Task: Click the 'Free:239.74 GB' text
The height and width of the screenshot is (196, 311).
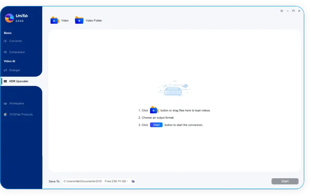Action: pyautogui.click(x=115, y=181)
